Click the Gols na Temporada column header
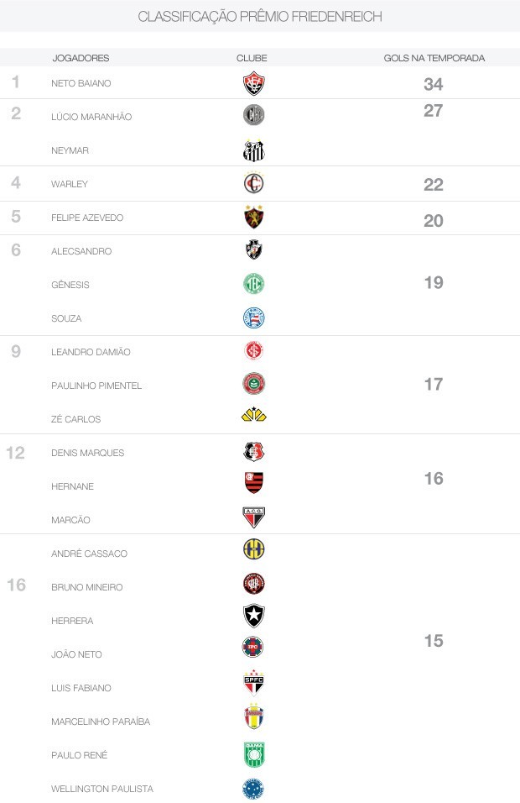The height and width of the screenshot is (803, 520). coord(434,58)
